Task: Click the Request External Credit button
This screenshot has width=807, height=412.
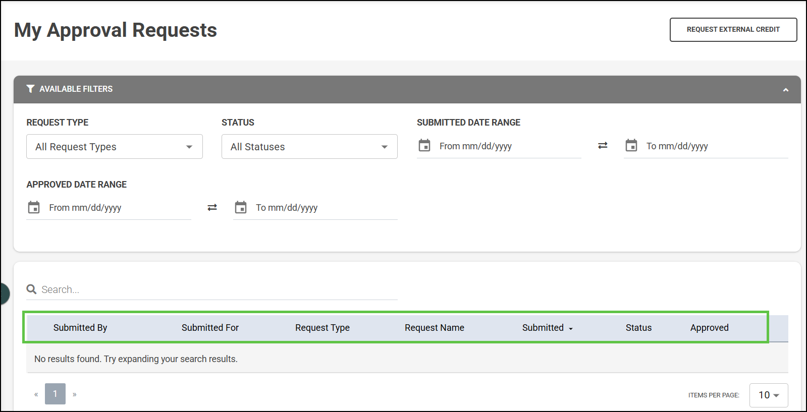Action: click(x=733, y=30)
